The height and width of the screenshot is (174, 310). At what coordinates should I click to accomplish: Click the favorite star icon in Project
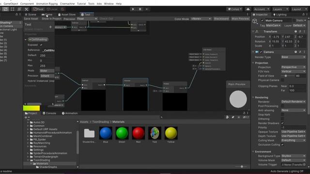(x=239, y=117)
